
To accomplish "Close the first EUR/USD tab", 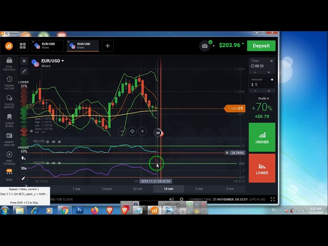I will click(x=33, y=42).
